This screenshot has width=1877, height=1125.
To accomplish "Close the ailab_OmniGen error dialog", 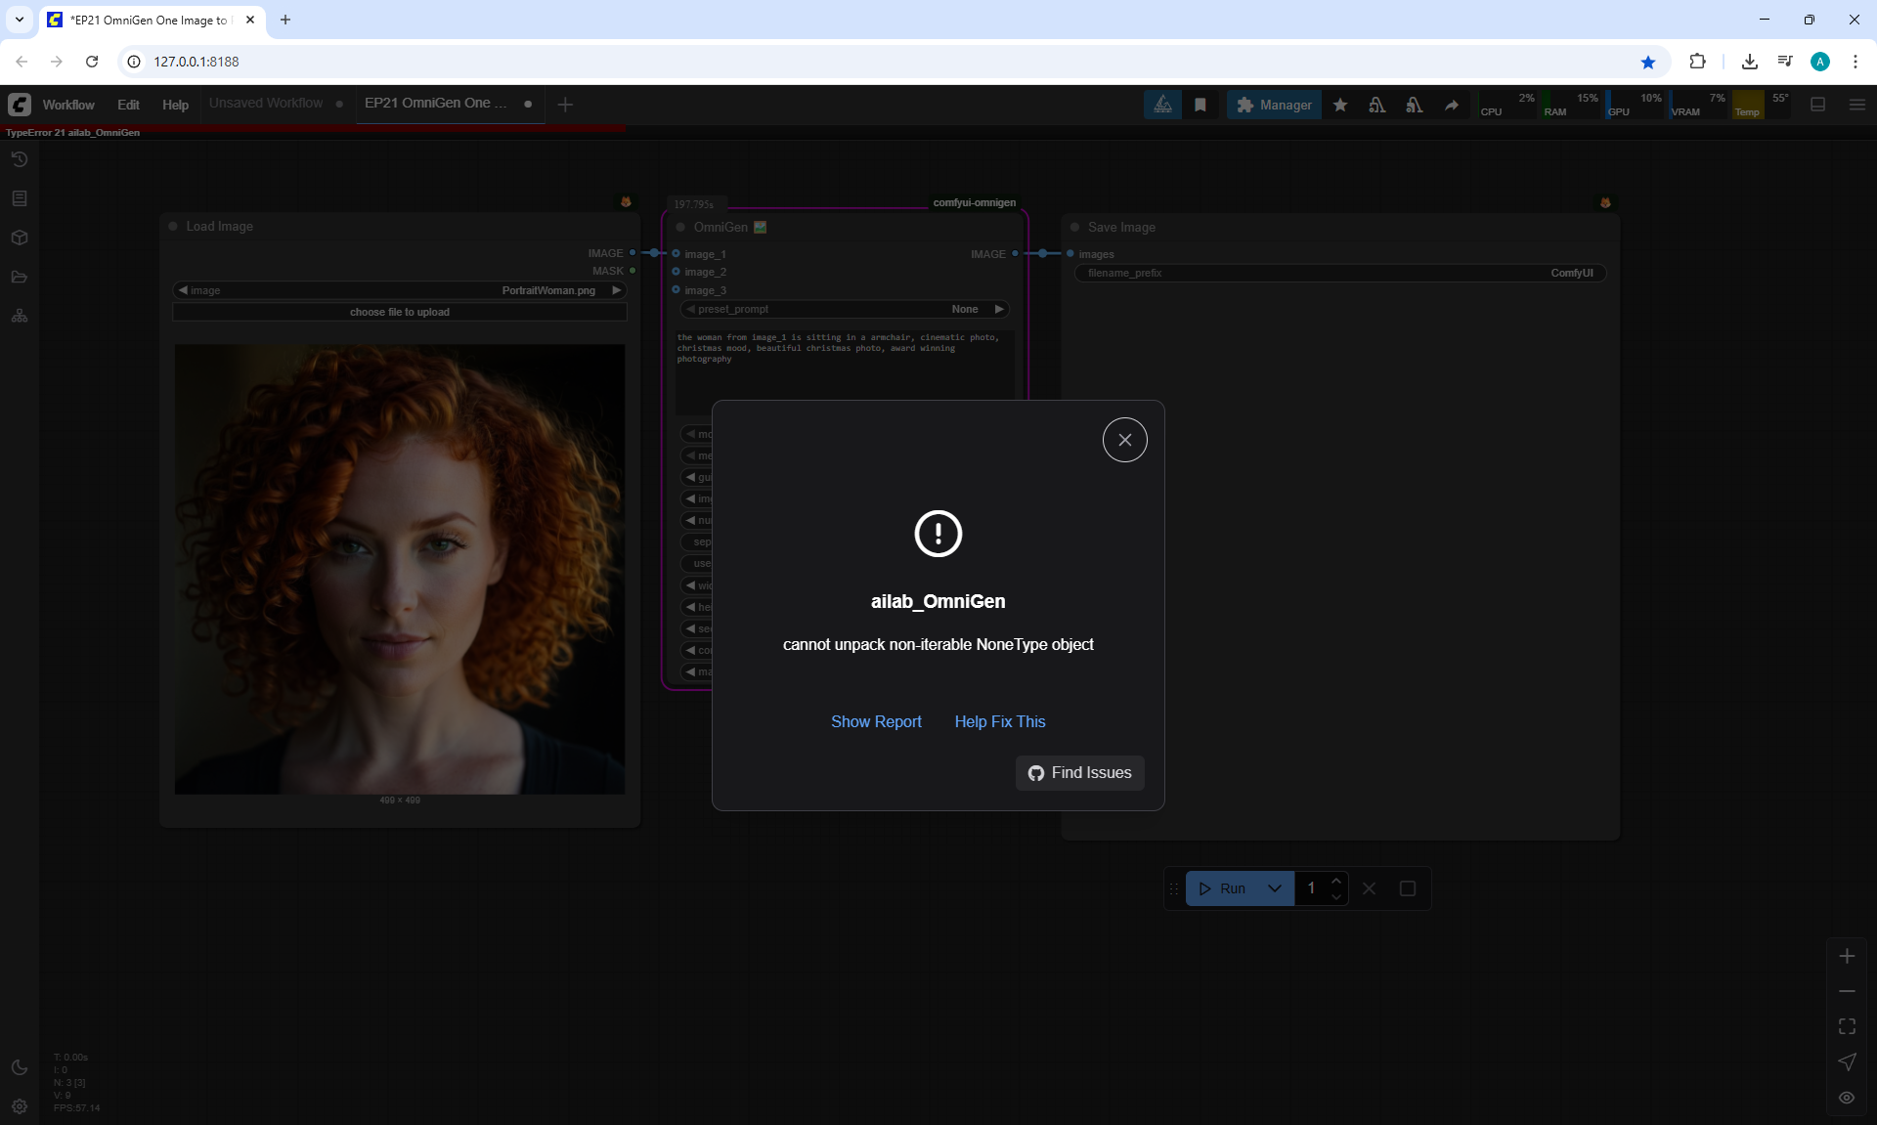I will (x=1124, y=440).
